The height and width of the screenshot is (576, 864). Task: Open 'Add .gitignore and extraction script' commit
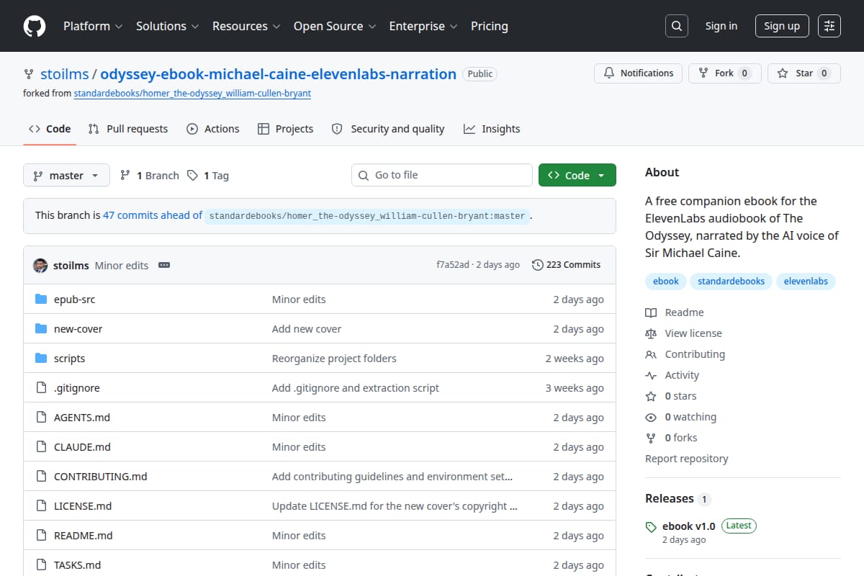tap(356, 388)
